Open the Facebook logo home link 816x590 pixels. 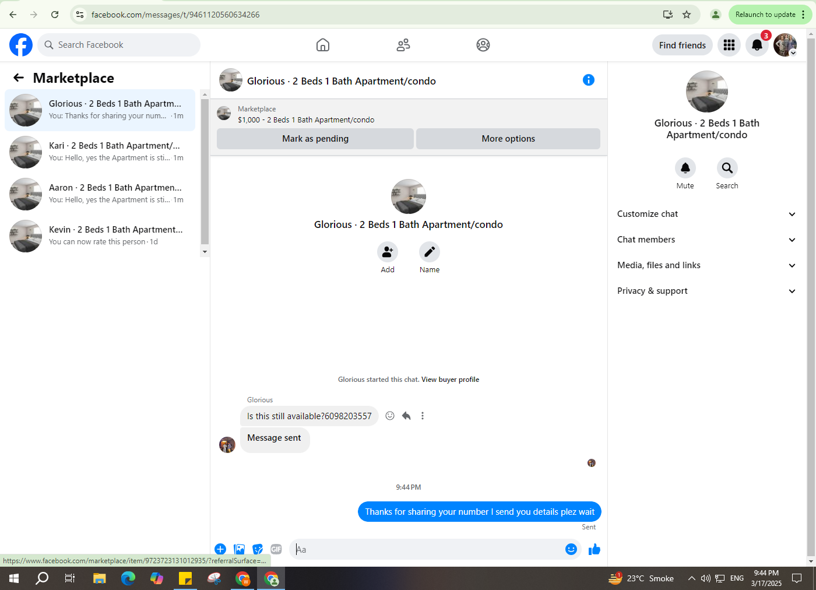[x=21, y=45]
